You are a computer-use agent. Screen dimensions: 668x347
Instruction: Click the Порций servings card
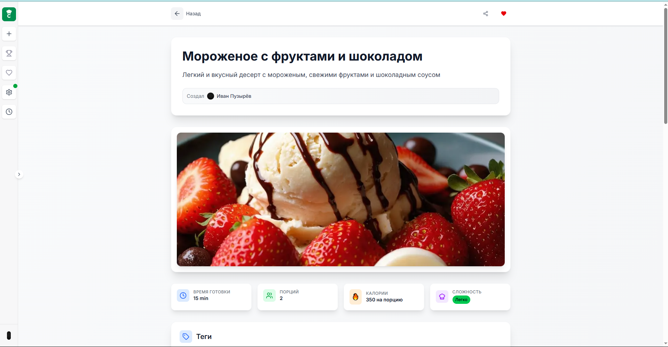click(x=298, y=297)
